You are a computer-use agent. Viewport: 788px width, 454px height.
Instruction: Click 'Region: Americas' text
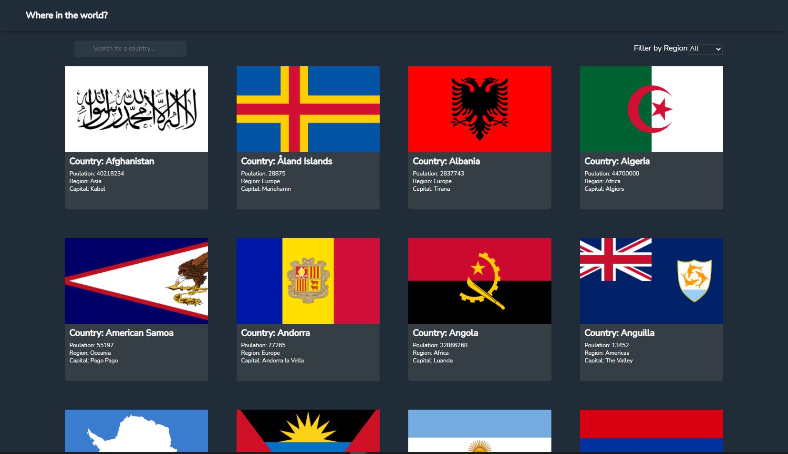click(x=607, y=353)
